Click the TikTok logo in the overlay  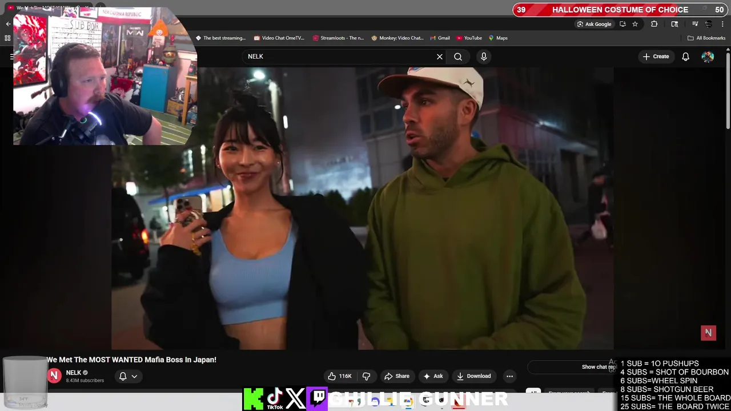(x=275, y=399)
